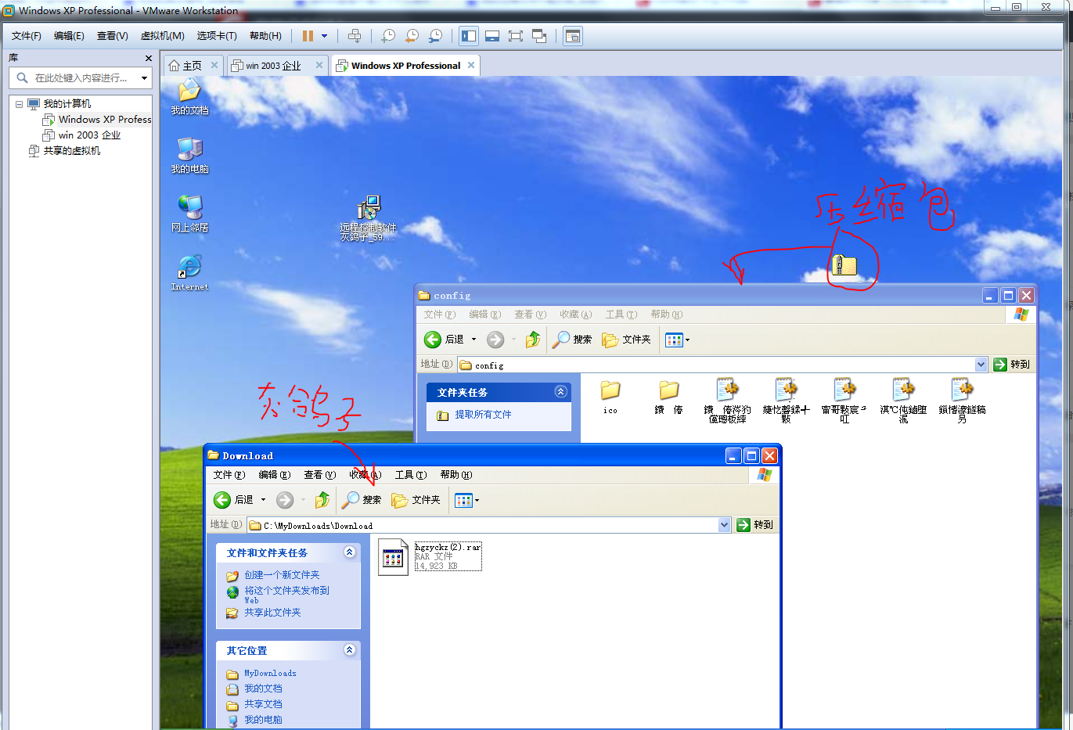The width and height of the screenshot is (1073, 730).
Task: Open the address bar dropdown in the config window
Action: [981, 365]
